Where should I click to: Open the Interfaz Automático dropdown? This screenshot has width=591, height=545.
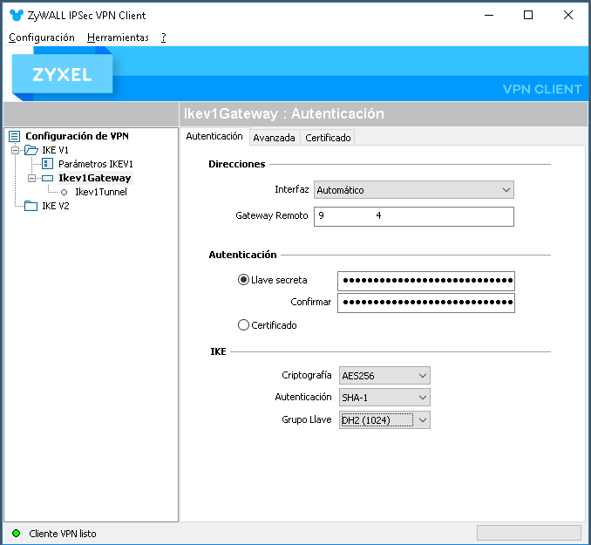pos(414,190)
